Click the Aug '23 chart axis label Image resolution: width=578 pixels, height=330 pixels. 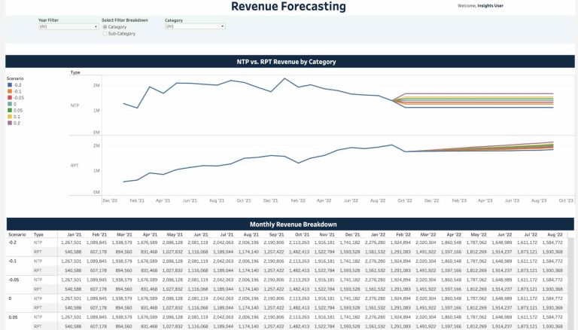[539, 200]
